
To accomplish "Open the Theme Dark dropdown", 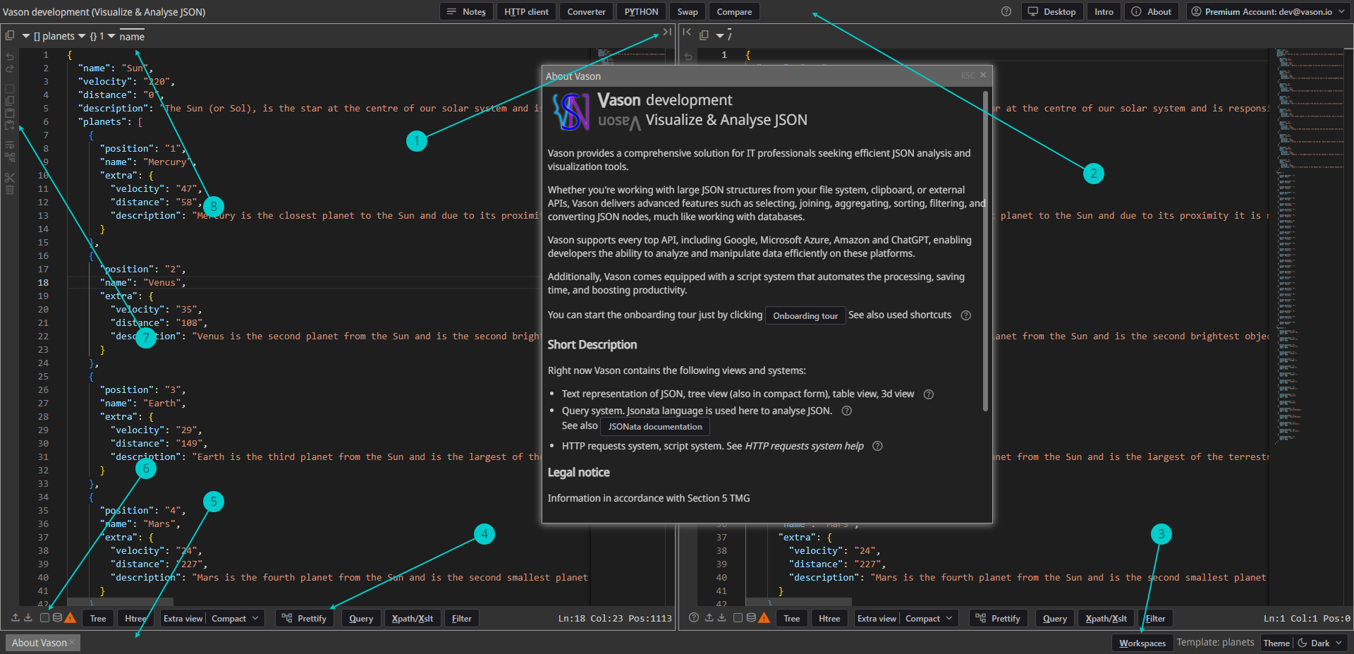I will click(x=1320, y=643).
